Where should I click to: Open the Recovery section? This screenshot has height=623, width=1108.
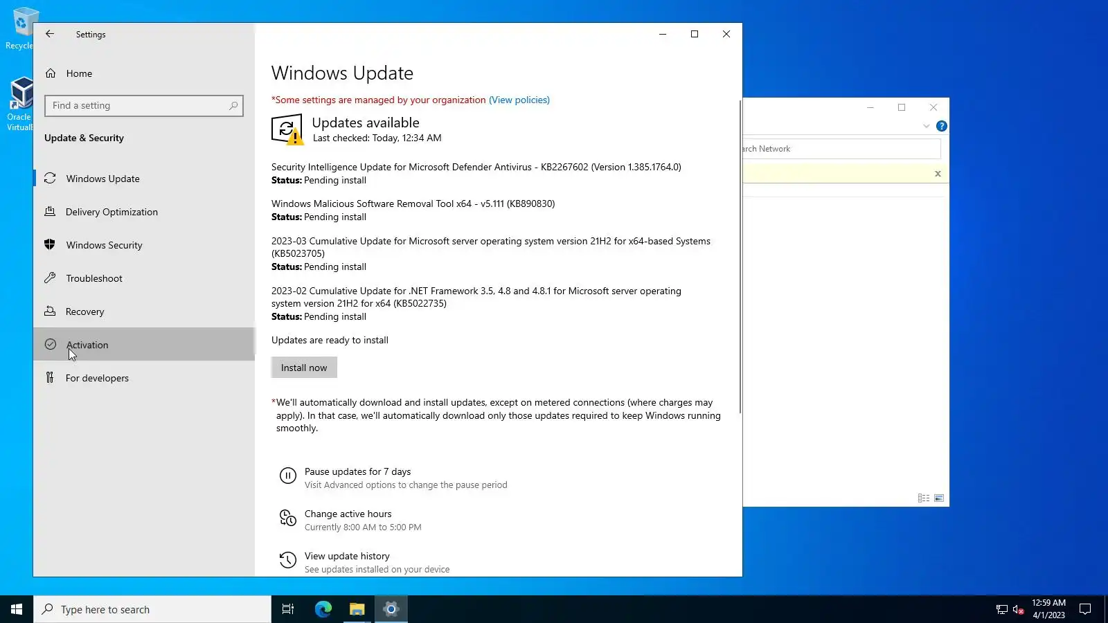click(144, 311)
